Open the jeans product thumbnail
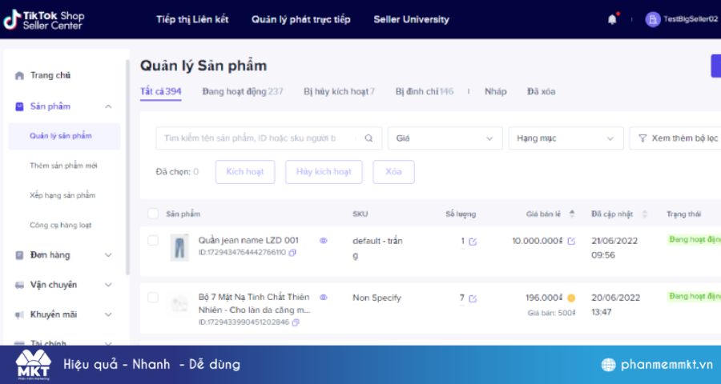The height and width of the screenshot is (384, 721). [x=179, y=247]
